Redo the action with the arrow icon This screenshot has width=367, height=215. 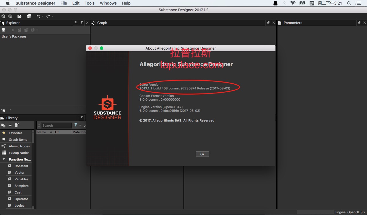[48, 16]
